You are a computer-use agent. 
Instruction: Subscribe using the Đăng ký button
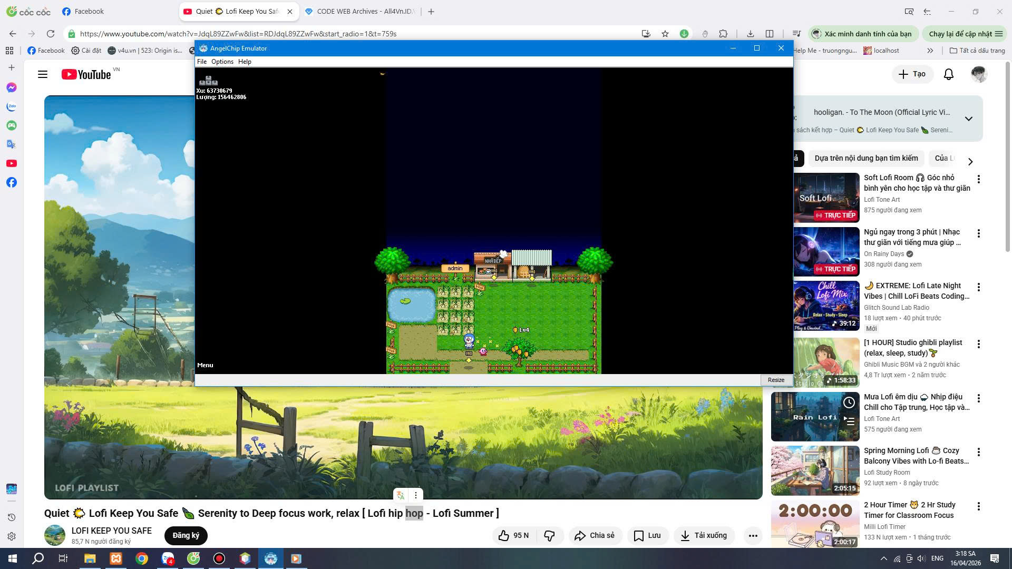186,535
